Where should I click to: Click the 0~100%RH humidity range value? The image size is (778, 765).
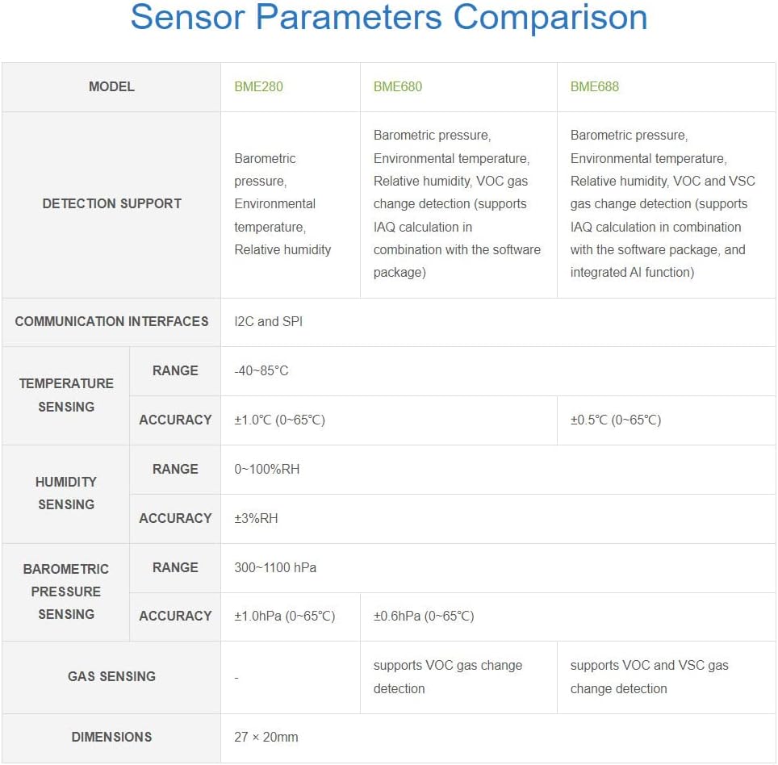point(266,469)
